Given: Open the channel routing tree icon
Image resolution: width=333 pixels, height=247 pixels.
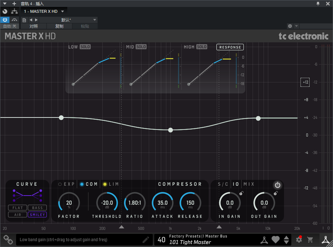Looking at the screenshot, I should 15,11.
